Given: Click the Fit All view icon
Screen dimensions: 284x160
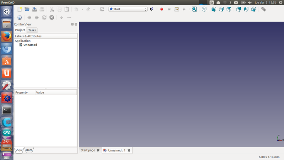Looking at the screenshot, I should coord(194,9).
